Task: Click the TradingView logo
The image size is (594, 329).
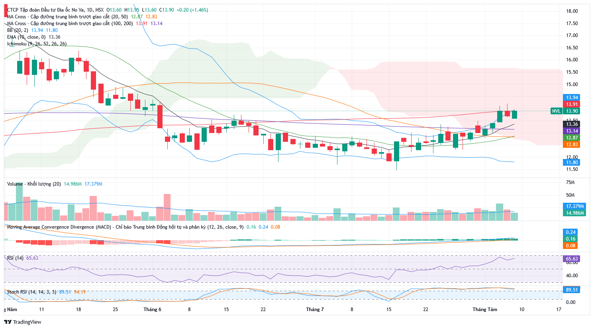Action: [x=23, y=322]
